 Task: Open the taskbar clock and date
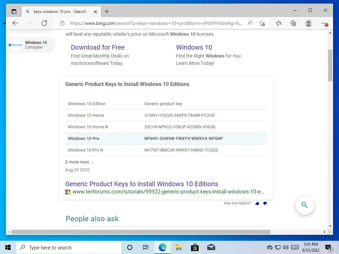[x=311, y=247]
